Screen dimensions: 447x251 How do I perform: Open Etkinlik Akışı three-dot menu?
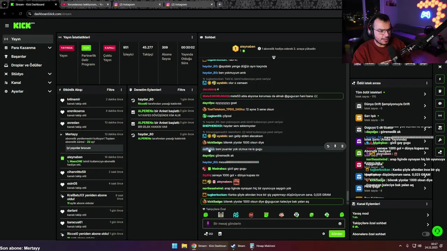[x=121, y=90]
